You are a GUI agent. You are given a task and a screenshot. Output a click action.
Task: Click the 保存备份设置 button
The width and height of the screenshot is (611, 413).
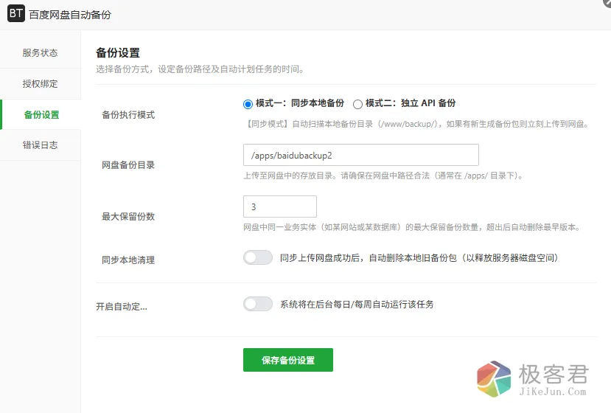coord(288,360)
